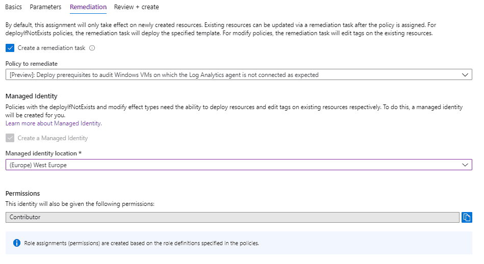484x264 pixels.
Task: Click the info icon beside remediation task
Action: click(x=92, y=48)
